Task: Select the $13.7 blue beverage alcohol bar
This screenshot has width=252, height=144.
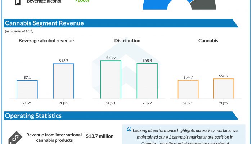Action: click(x=63, y=81)
